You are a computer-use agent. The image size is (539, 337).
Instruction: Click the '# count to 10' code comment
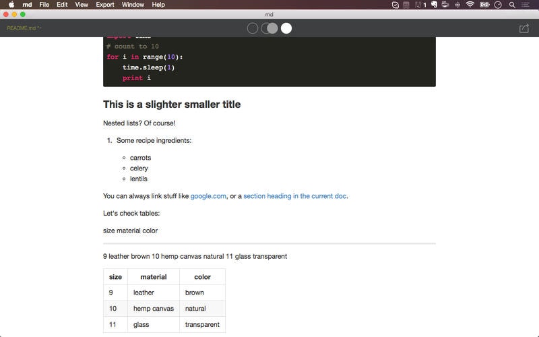133,46
